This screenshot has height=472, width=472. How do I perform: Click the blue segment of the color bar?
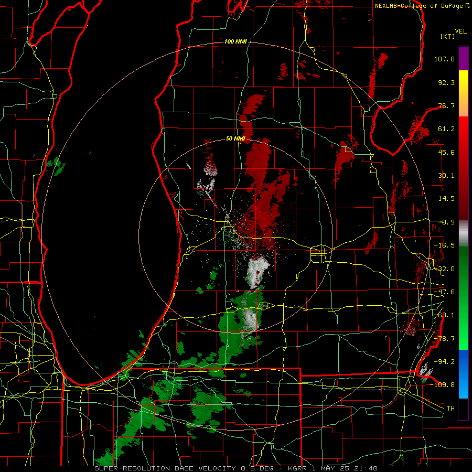point(463,374)
